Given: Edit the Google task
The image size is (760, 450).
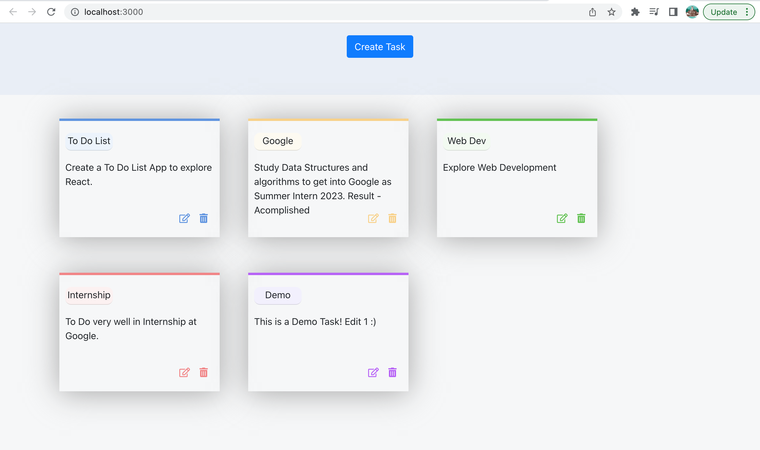Looking at the screenshot, I should pyautogui.click(x=373, y=218).
